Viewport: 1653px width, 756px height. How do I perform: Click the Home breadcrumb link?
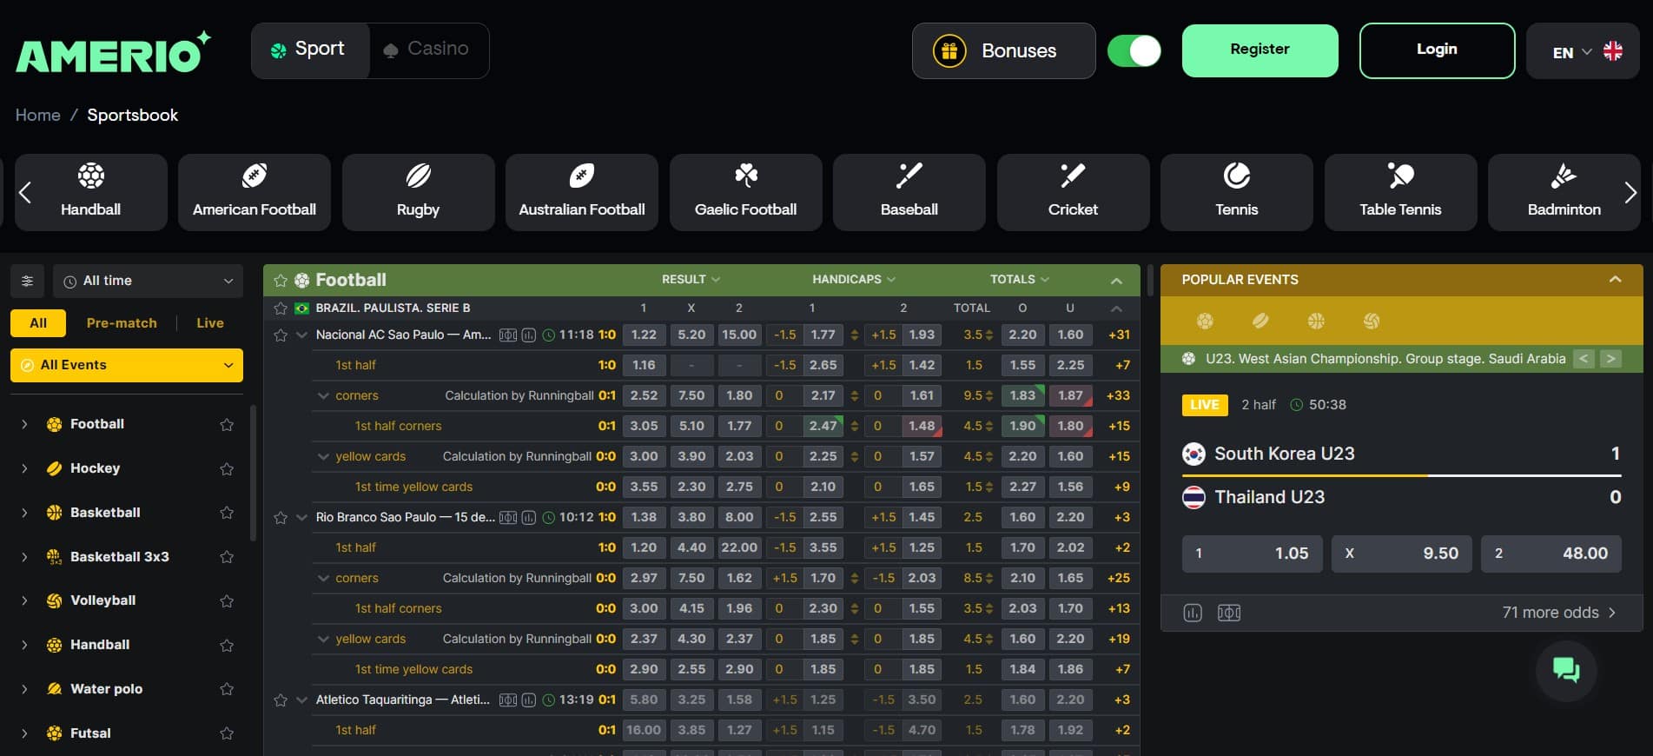pyautogui.click(x=38, y=115)
